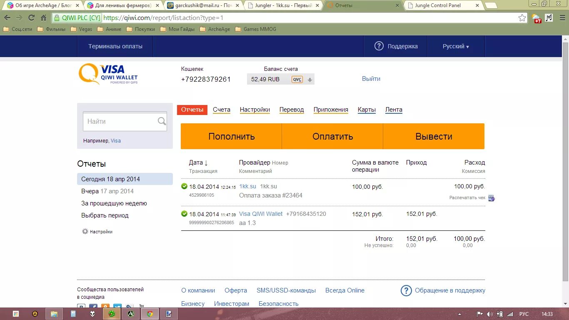This screenshot has width=569, height=320.
Task: Open the Games MMOG bookmarks folder
Action: coord(256,29)
